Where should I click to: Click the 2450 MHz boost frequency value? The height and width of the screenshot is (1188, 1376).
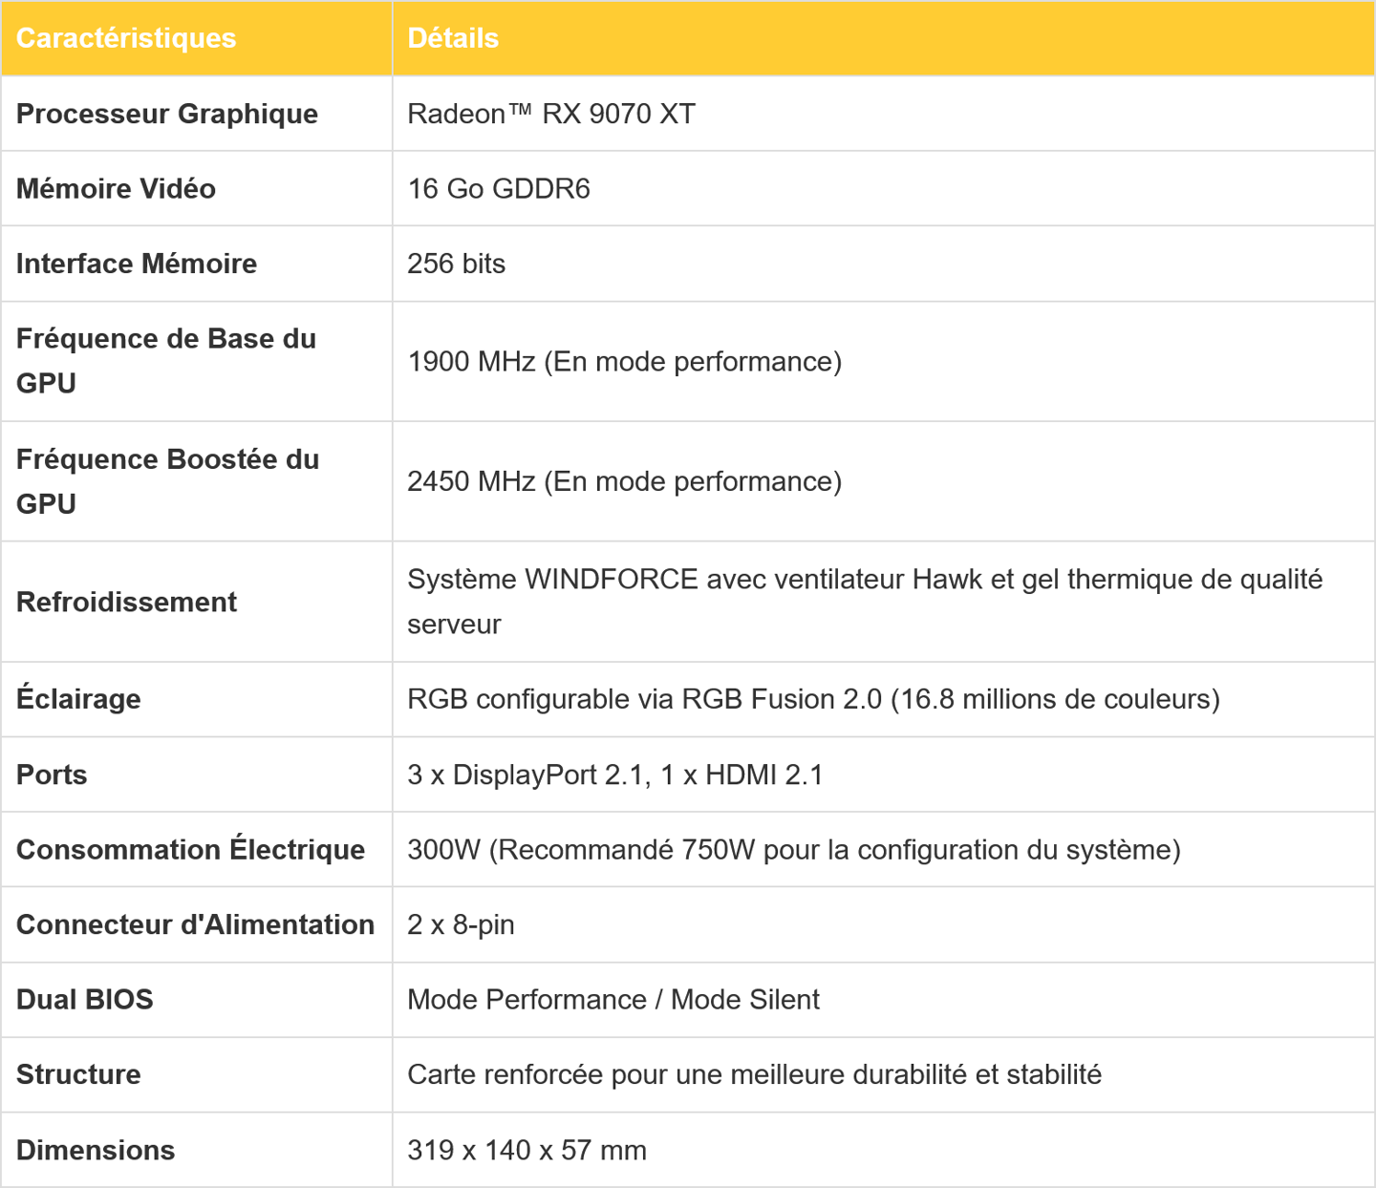pos(625,481)
